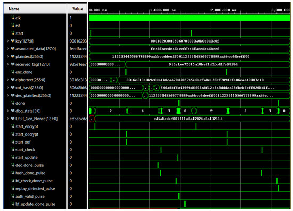Expand received_tag[127:0] bus

click(7, 64)
